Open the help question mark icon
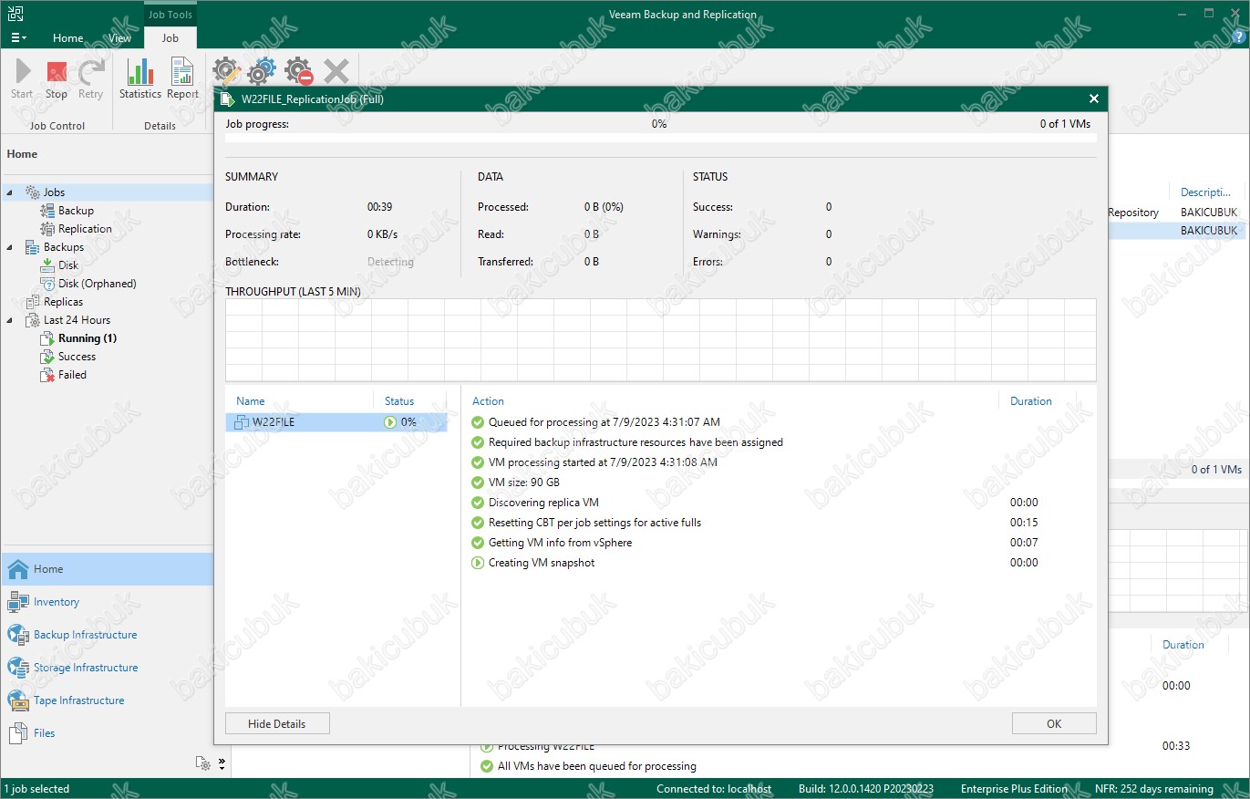 (1238, 36)
